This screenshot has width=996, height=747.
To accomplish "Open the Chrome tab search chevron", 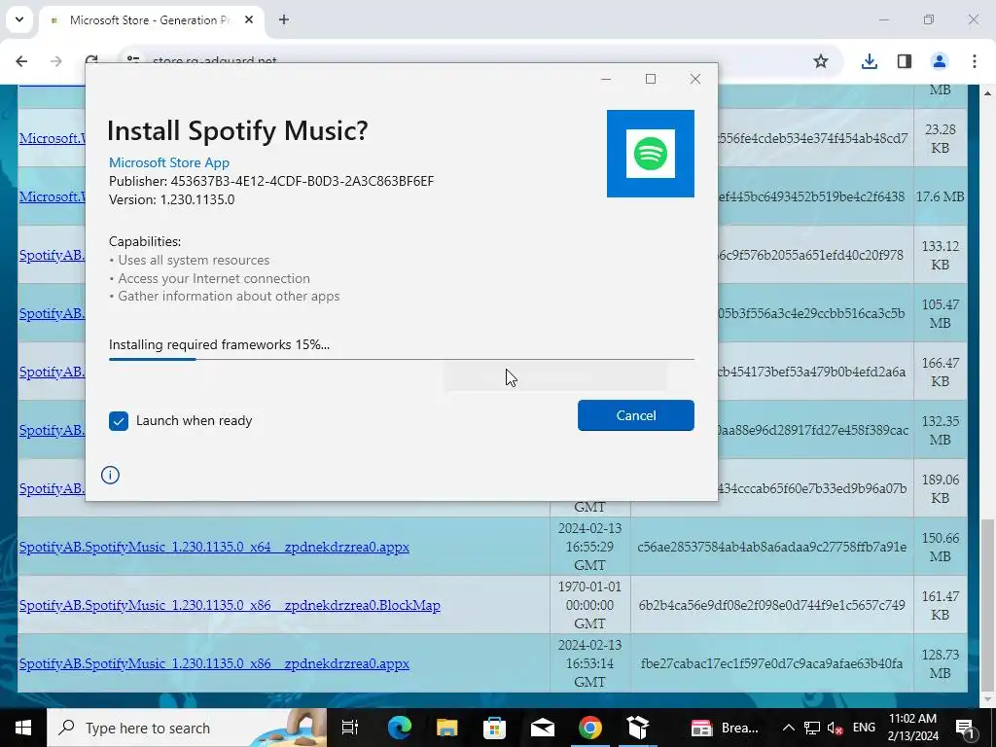I will pos(19,19).
